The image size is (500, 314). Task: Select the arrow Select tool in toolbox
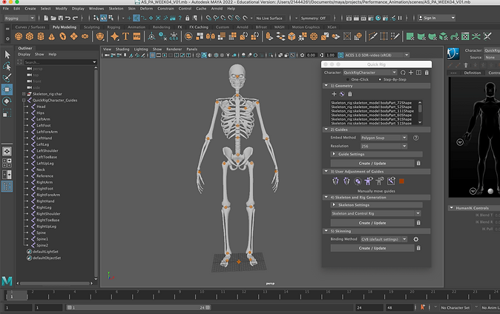click(7, 55)
